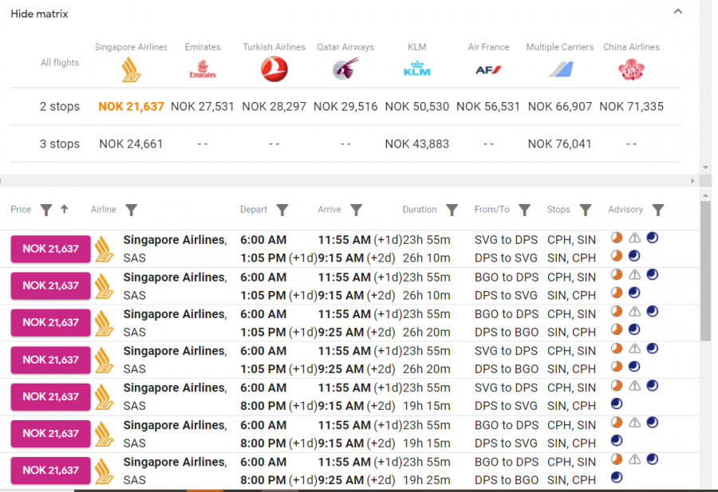Select the Qatar Airways logo in the matrix

click(x=345, y=69)
